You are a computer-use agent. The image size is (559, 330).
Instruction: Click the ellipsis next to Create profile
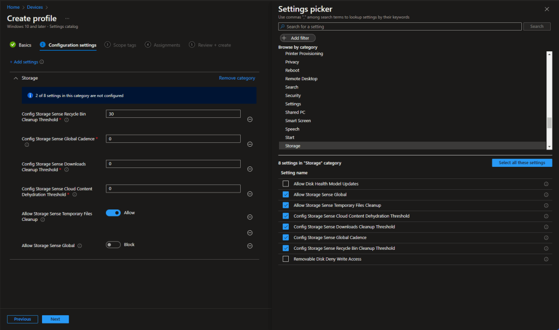coord(67,19)
